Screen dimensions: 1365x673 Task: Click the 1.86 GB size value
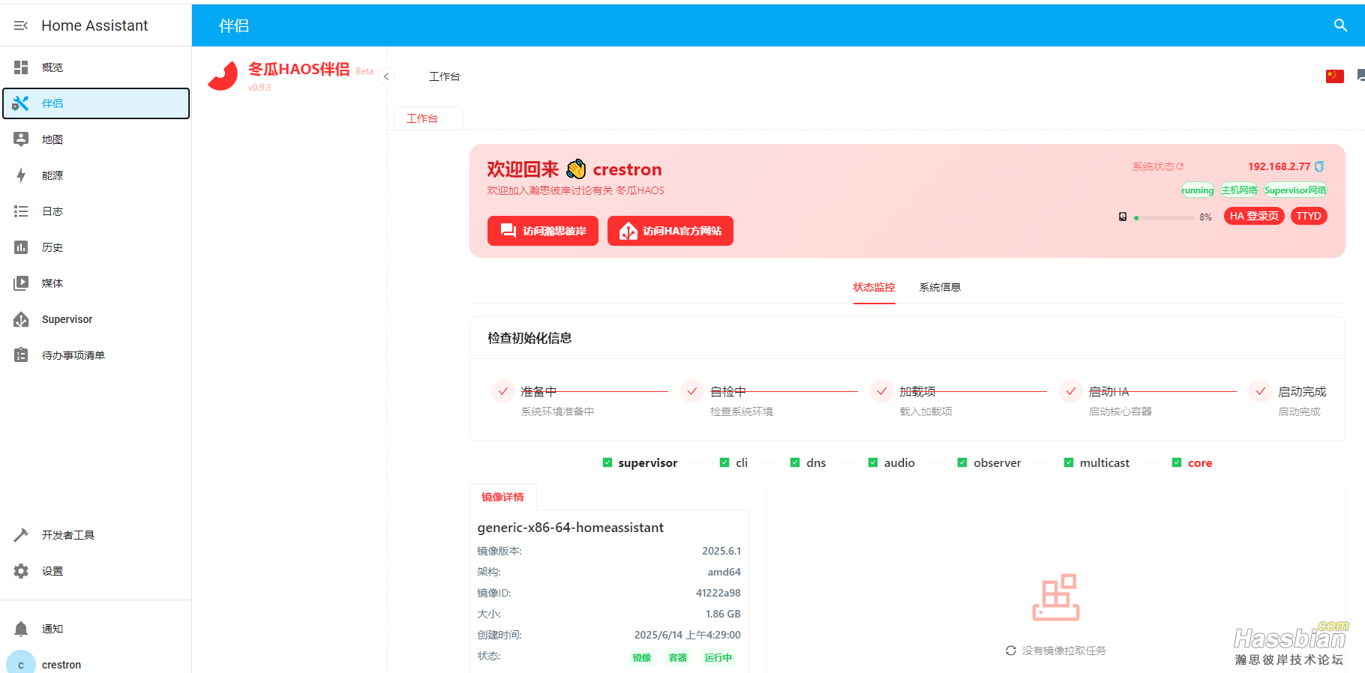[x=723, y=614]
